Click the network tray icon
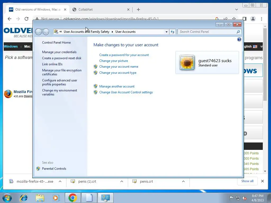Image resolution: width=271 pixels, height=203 pixels. 238,198
